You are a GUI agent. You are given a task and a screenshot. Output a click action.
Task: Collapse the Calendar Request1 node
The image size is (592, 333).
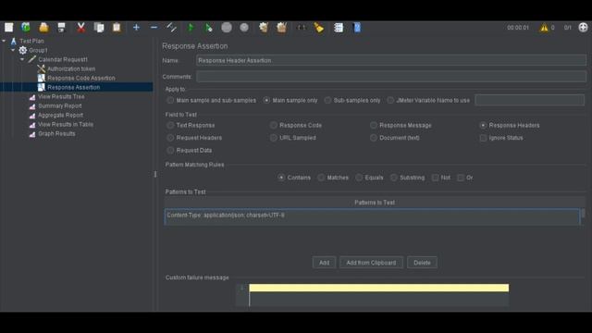pos(22,59)
